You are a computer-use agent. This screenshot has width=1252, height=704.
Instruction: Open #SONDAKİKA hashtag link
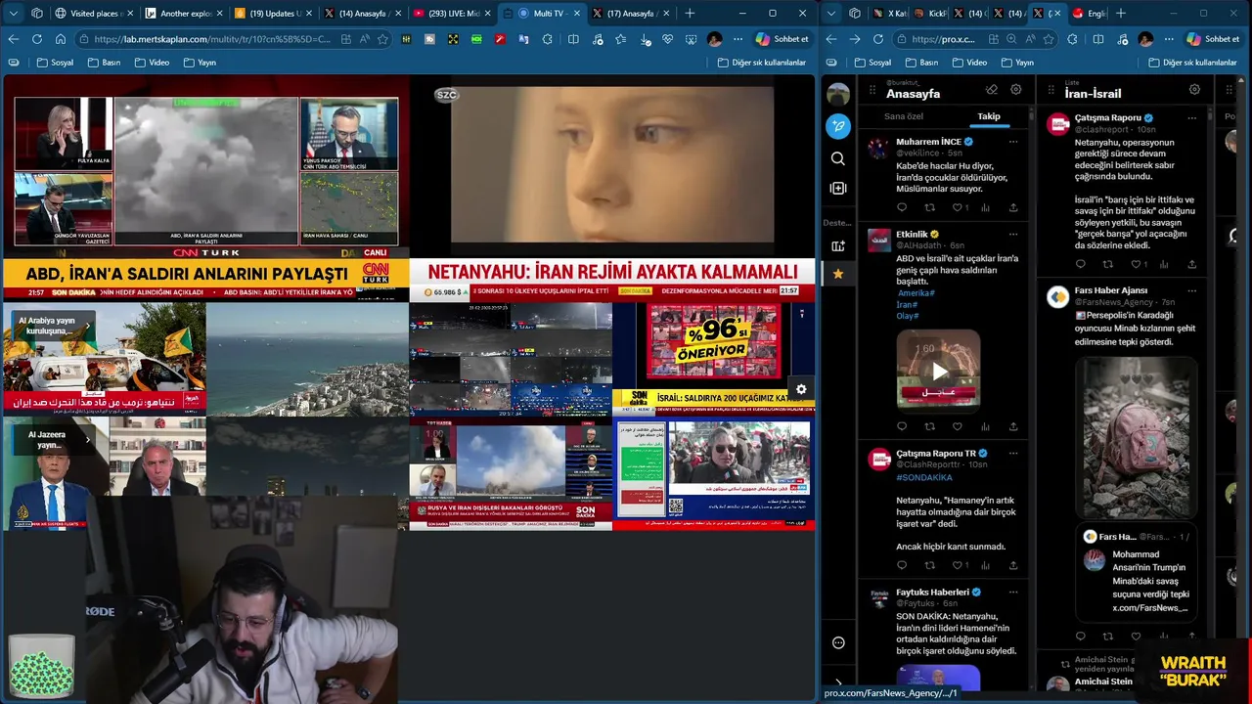point(924,477)
